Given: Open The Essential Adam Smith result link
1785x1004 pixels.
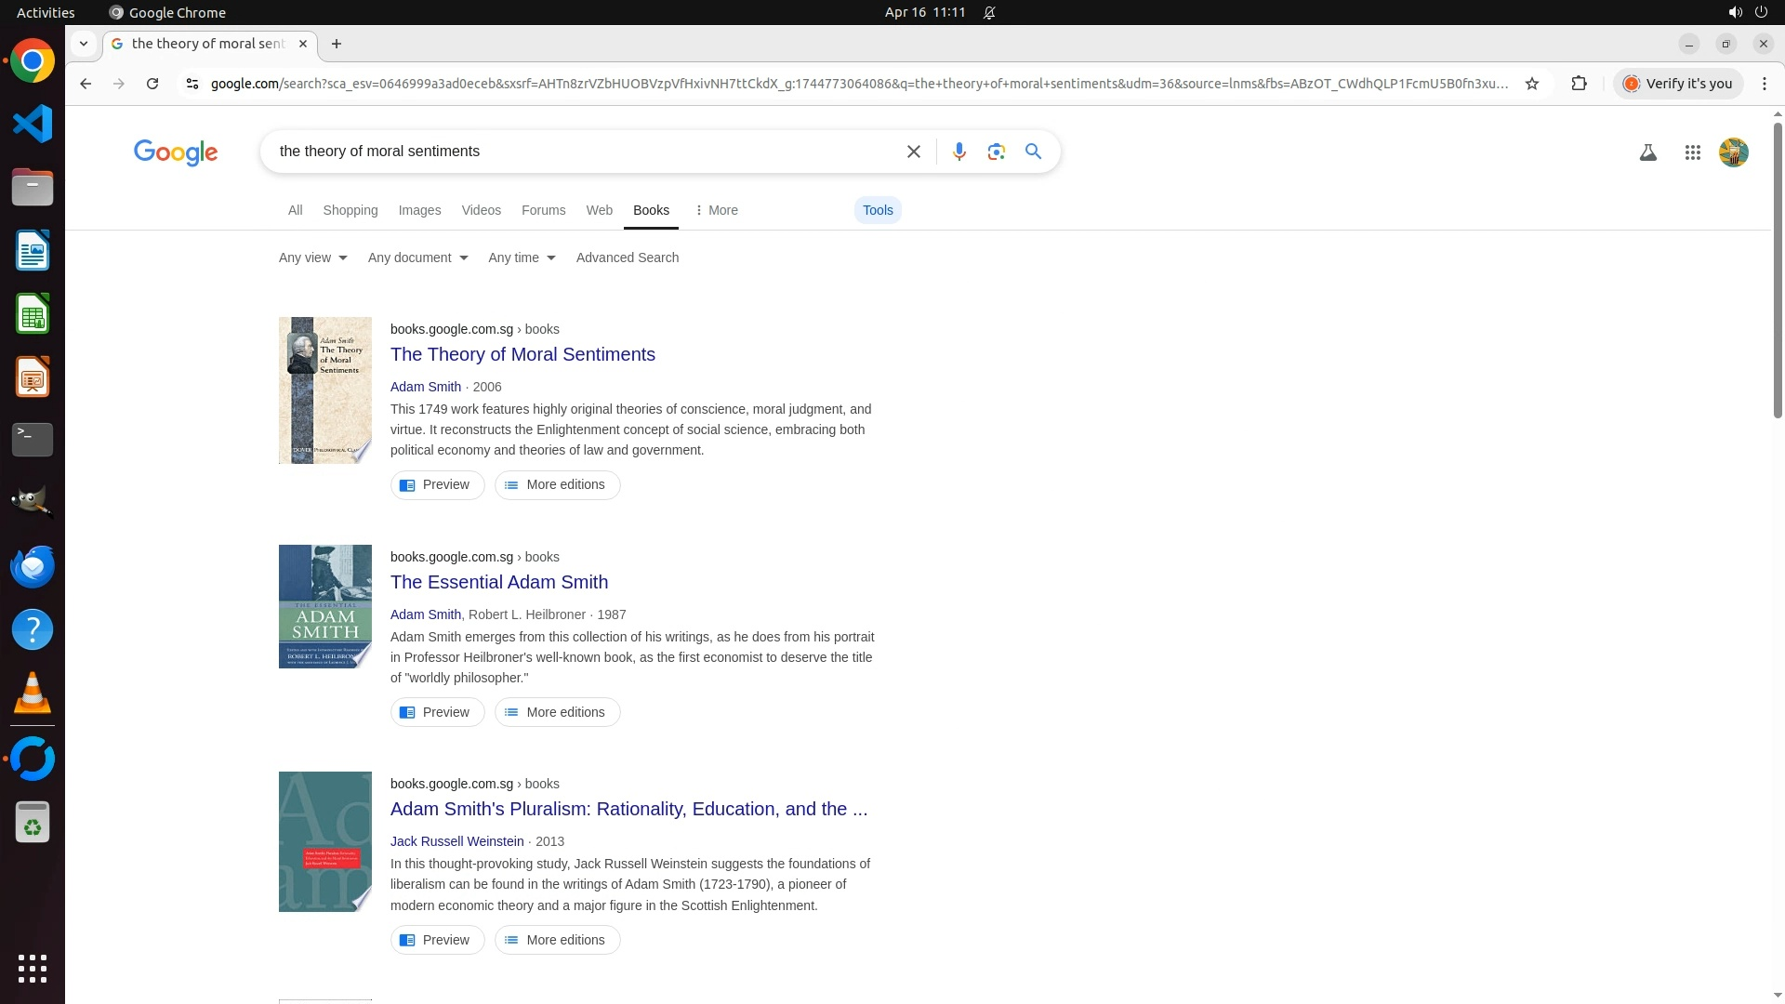Looking at the screenshot, I should pyautogui.click(x=498, y=582).
